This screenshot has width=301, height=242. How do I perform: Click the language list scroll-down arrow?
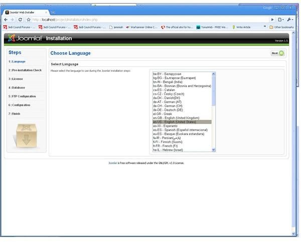click(214, 150)
